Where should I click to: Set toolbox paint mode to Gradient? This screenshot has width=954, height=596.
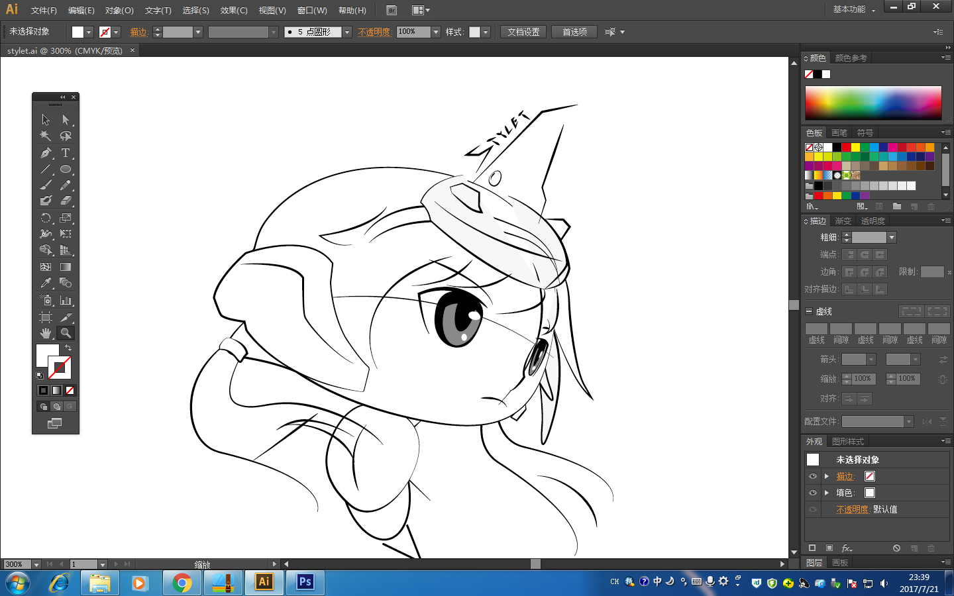click(x=57, y=391)
